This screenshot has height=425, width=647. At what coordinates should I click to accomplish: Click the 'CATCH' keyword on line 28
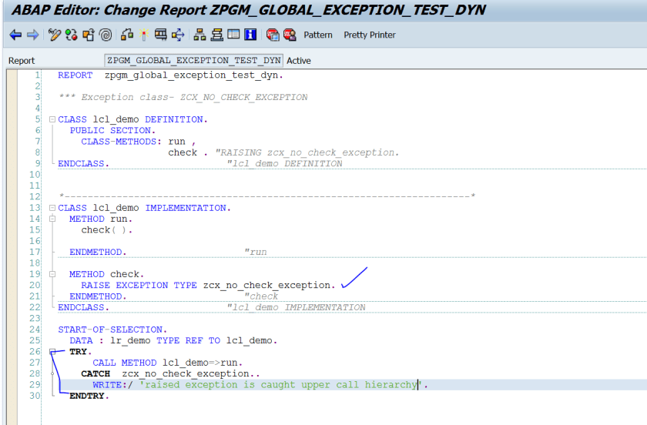pos(96,374)
